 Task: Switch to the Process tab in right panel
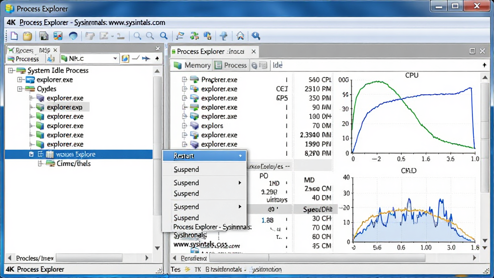[231, 65]
